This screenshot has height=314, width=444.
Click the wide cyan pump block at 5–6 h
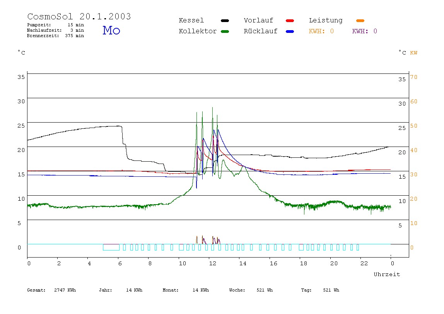[x=111, y=247]
